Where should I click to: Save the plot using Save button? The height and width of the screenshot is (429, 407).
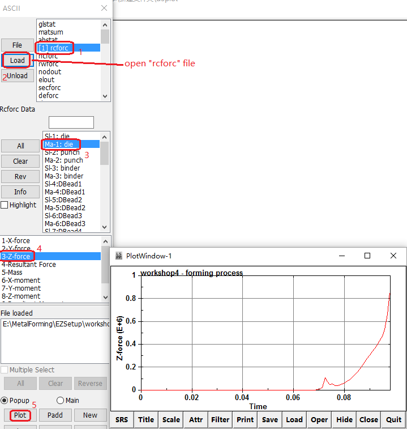269,420
